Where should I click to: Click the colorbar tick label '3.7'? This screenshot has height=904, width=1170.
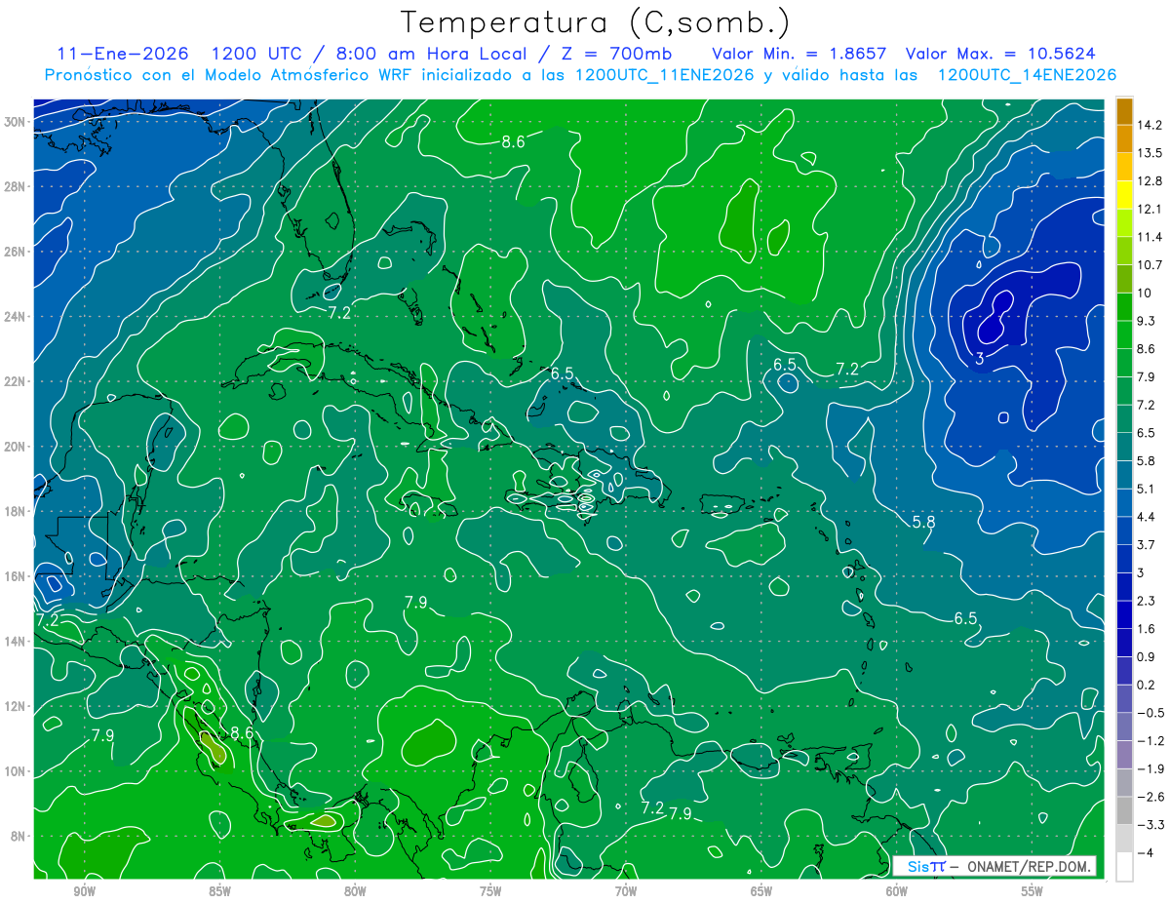tap(1148, 545)
